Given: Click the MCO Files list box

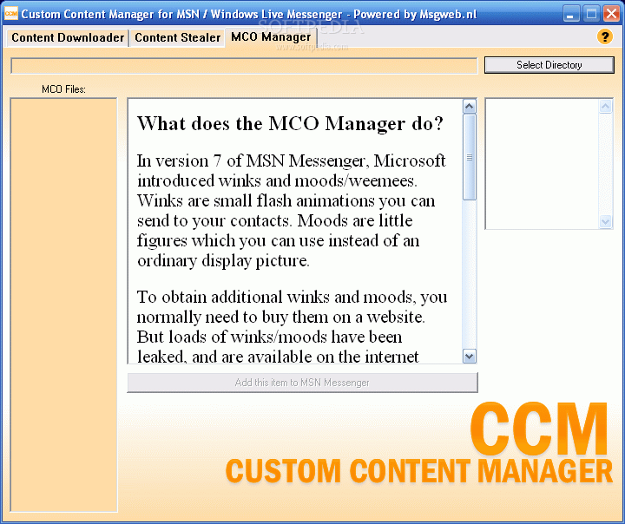Looking at the screenshot, I should pos(63,305).
